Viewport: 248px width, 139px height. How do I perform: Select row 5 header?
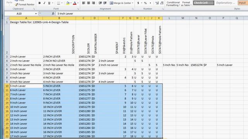click(7, 65)
